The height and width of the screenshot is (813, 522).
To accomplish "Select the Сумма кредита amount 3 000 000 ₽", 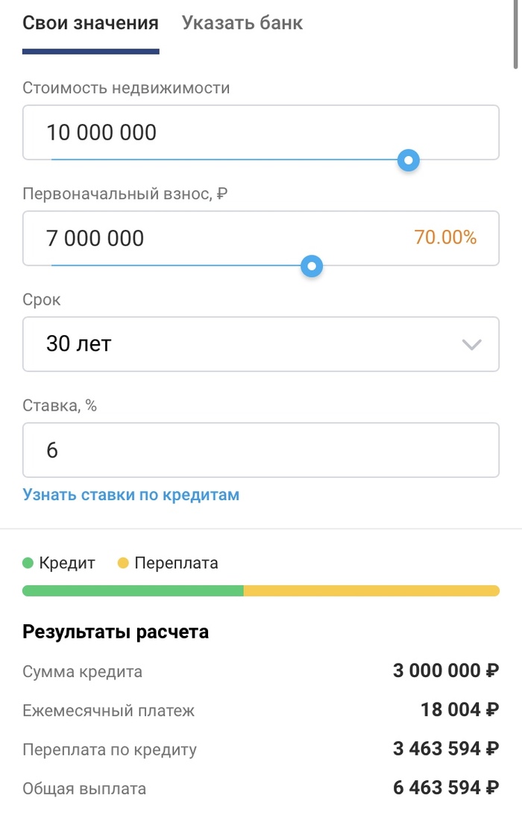I will point(446,671).
